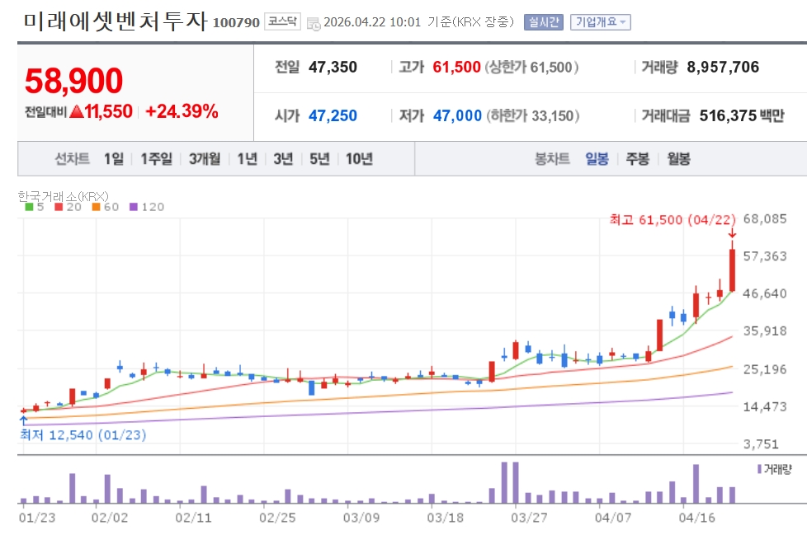Select the 3개월 line chart tab
Viewport: 807px width, 558px height.
(205, 159)
